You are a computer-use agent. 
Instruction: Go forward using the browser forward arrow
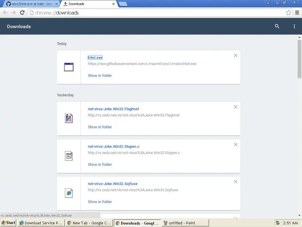[x=14, y=13]
